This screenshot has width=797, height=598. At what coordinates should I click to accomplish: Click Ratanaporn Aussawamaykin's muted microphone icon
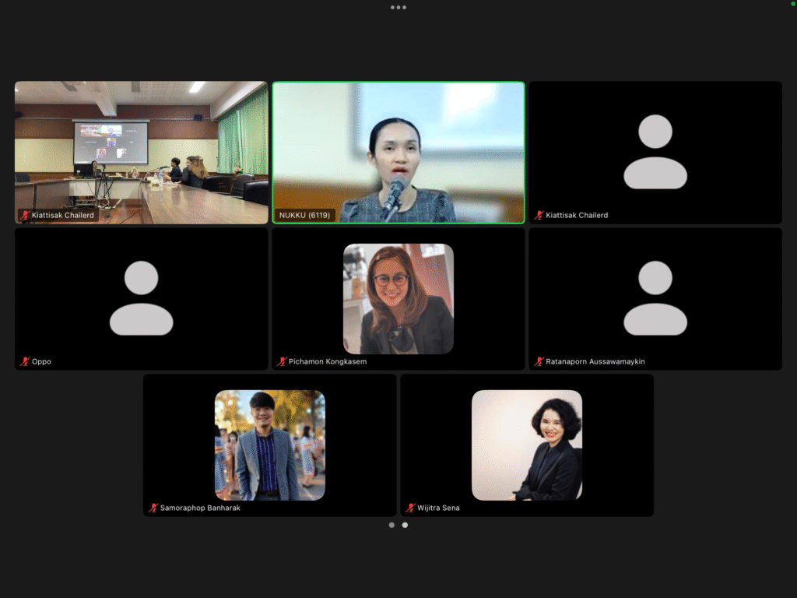[539, 361]
